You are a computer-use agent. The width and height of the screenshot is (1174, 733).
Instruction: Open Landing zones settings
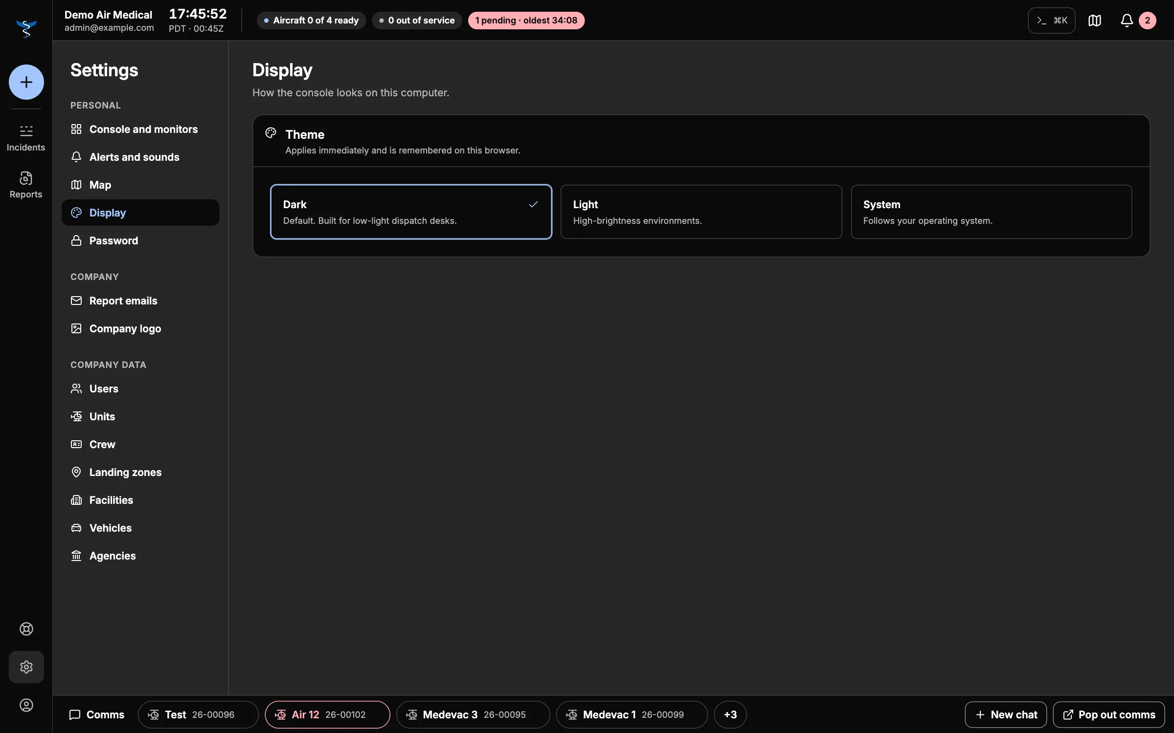pos(140,472)
